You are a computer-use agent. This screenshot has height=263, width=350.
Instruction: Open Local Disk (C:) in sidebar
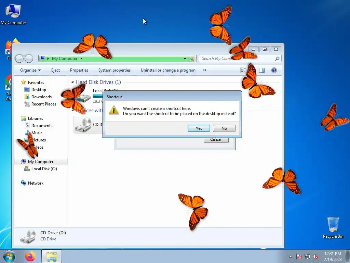tap(44, 168)
